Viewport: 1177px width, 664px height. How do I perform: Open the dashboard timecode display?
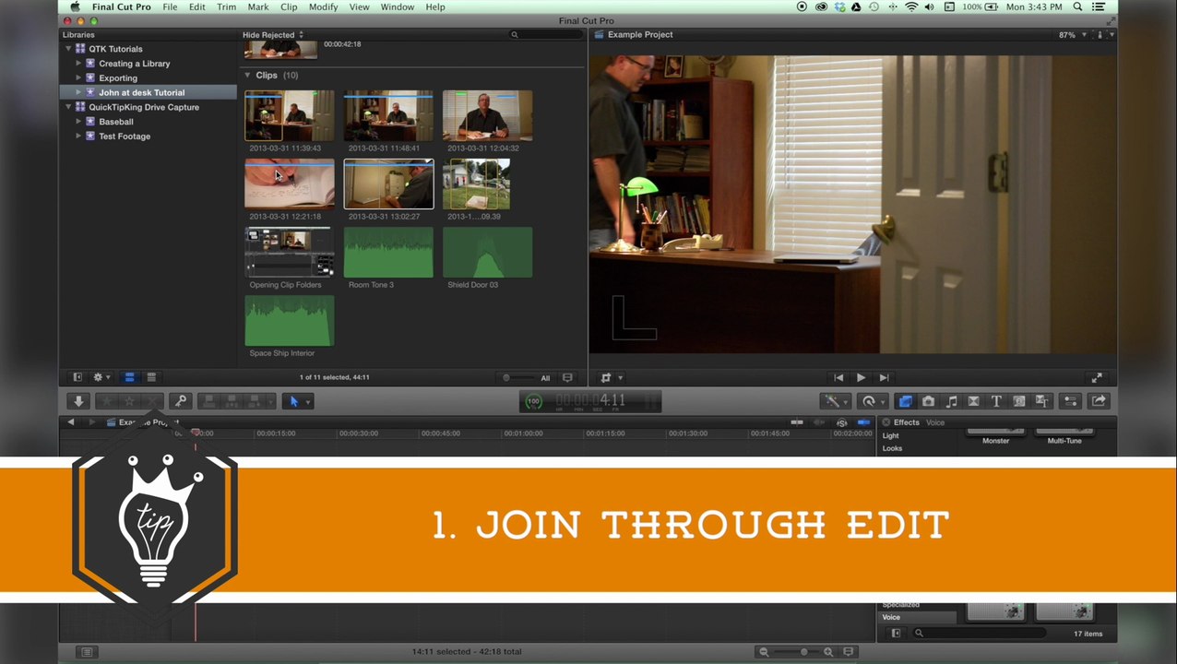(x=590, y=401)
